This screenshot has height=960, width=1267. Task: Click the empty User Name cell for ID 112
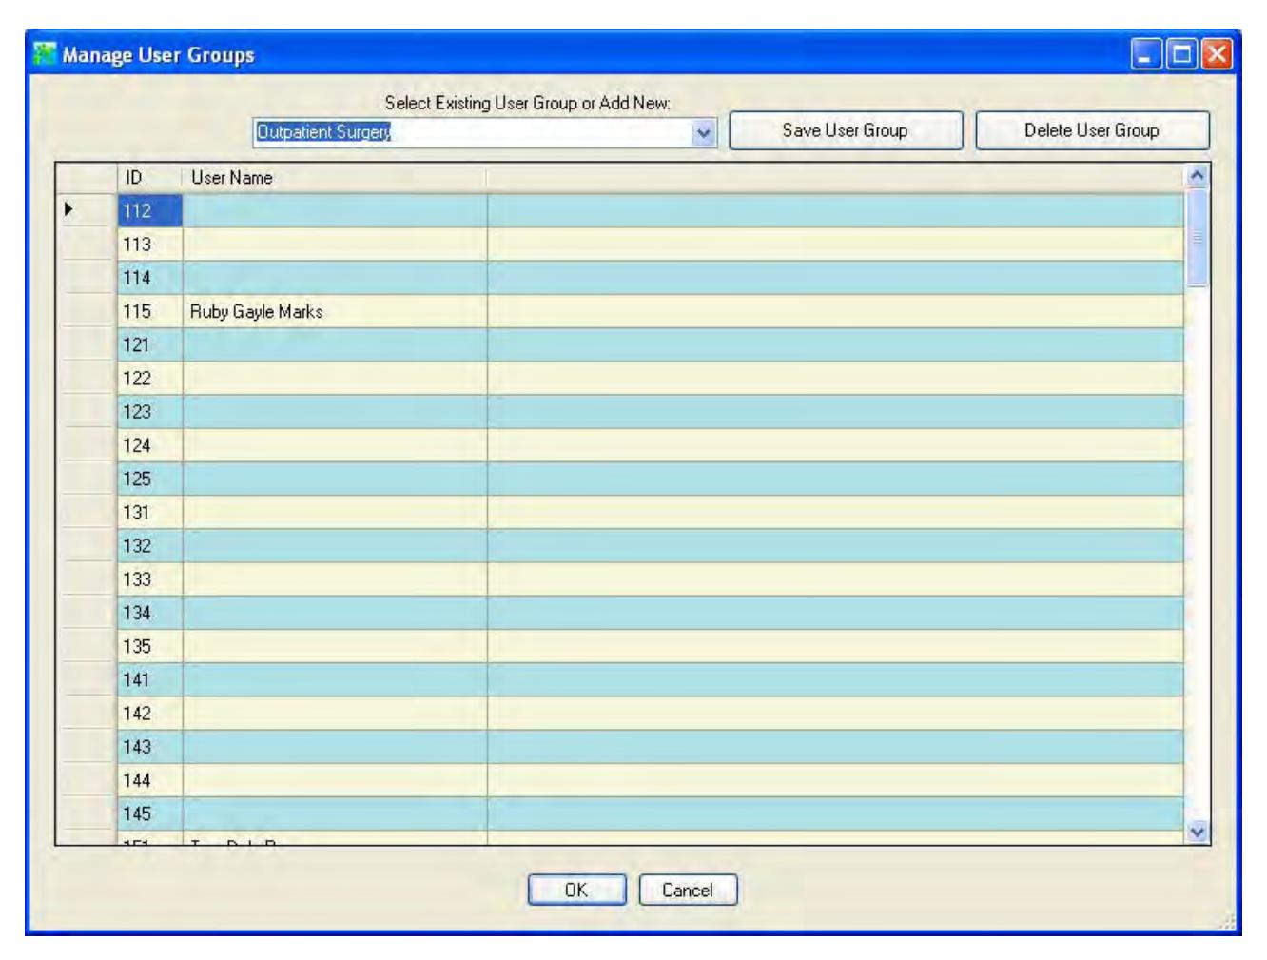335,210
